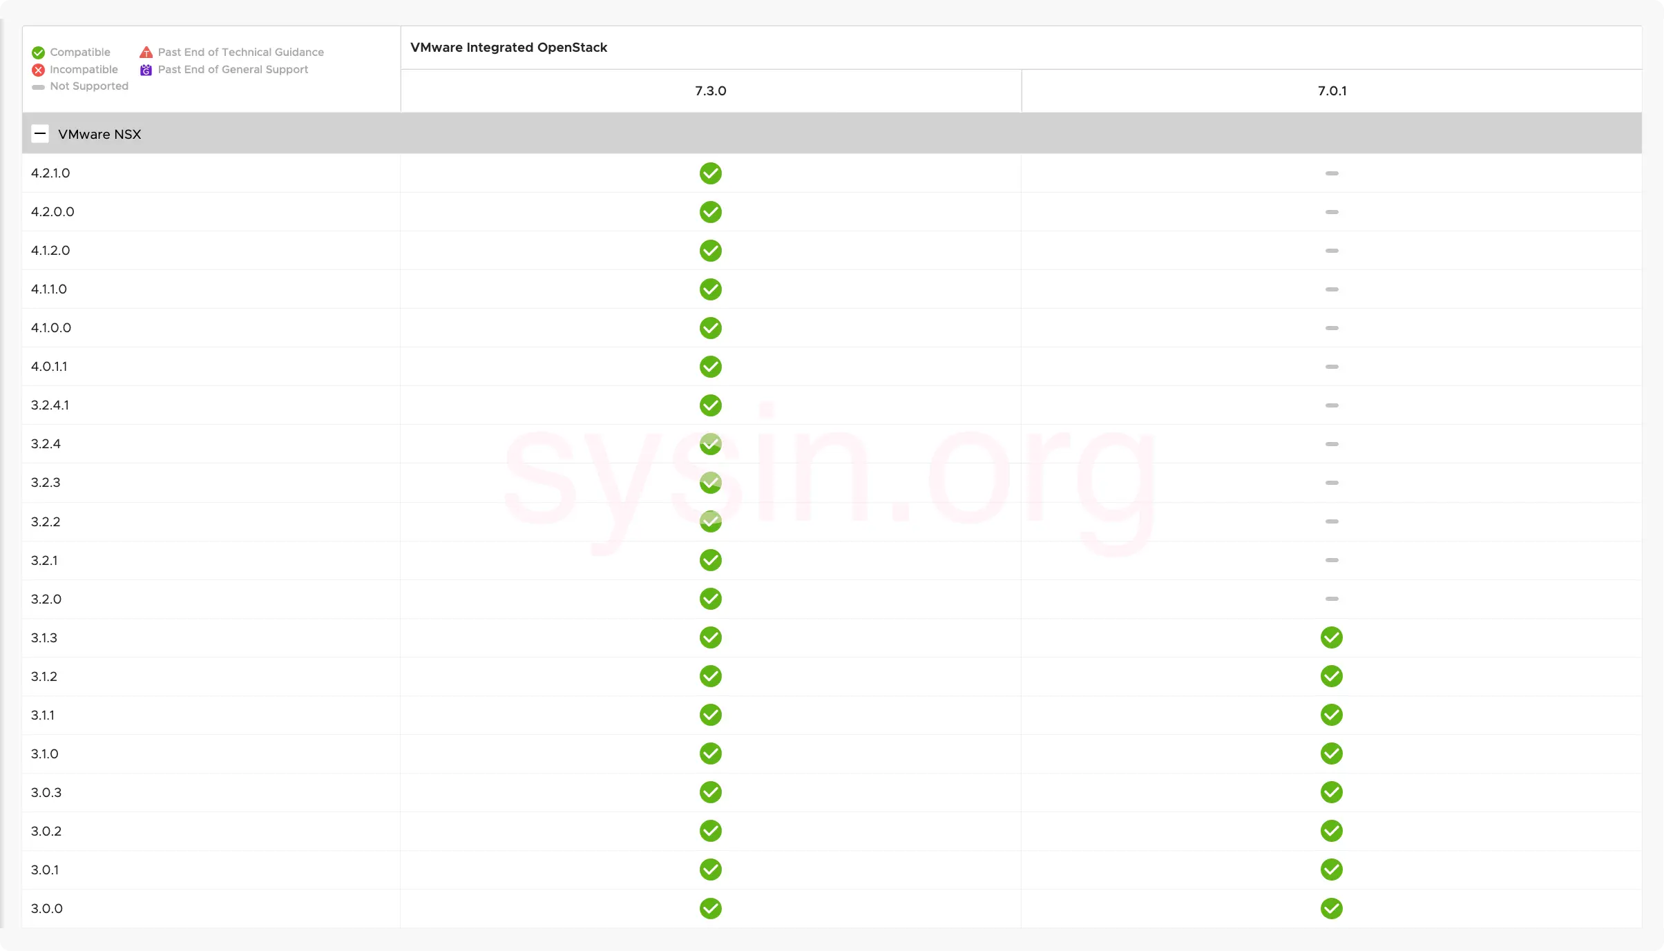Click compatible check for NSX 3.1.1 under 7.0.1

(x=1331, y=715)
